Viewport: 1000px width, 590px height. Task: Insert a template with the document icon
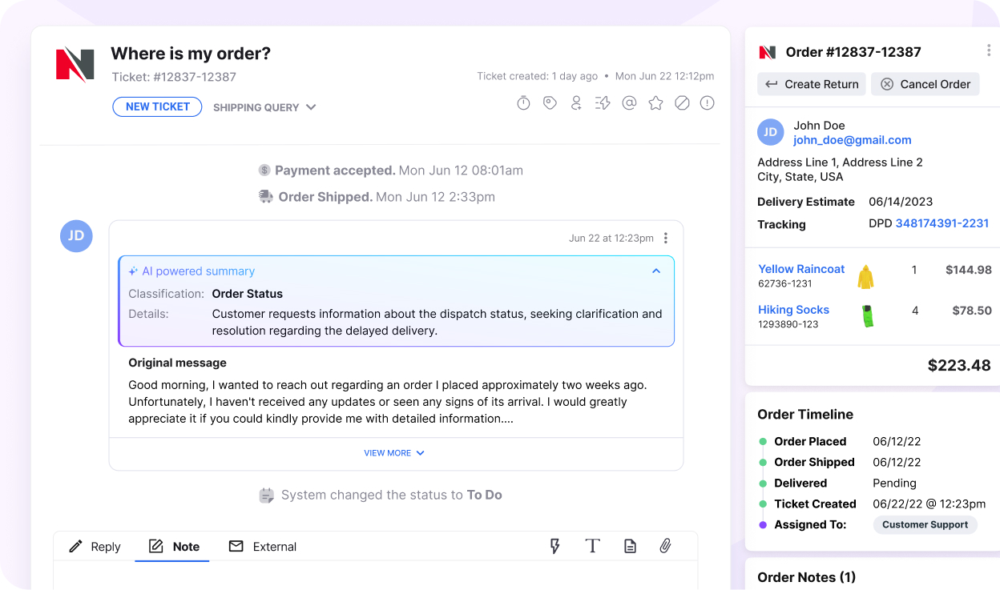[630, 545]
